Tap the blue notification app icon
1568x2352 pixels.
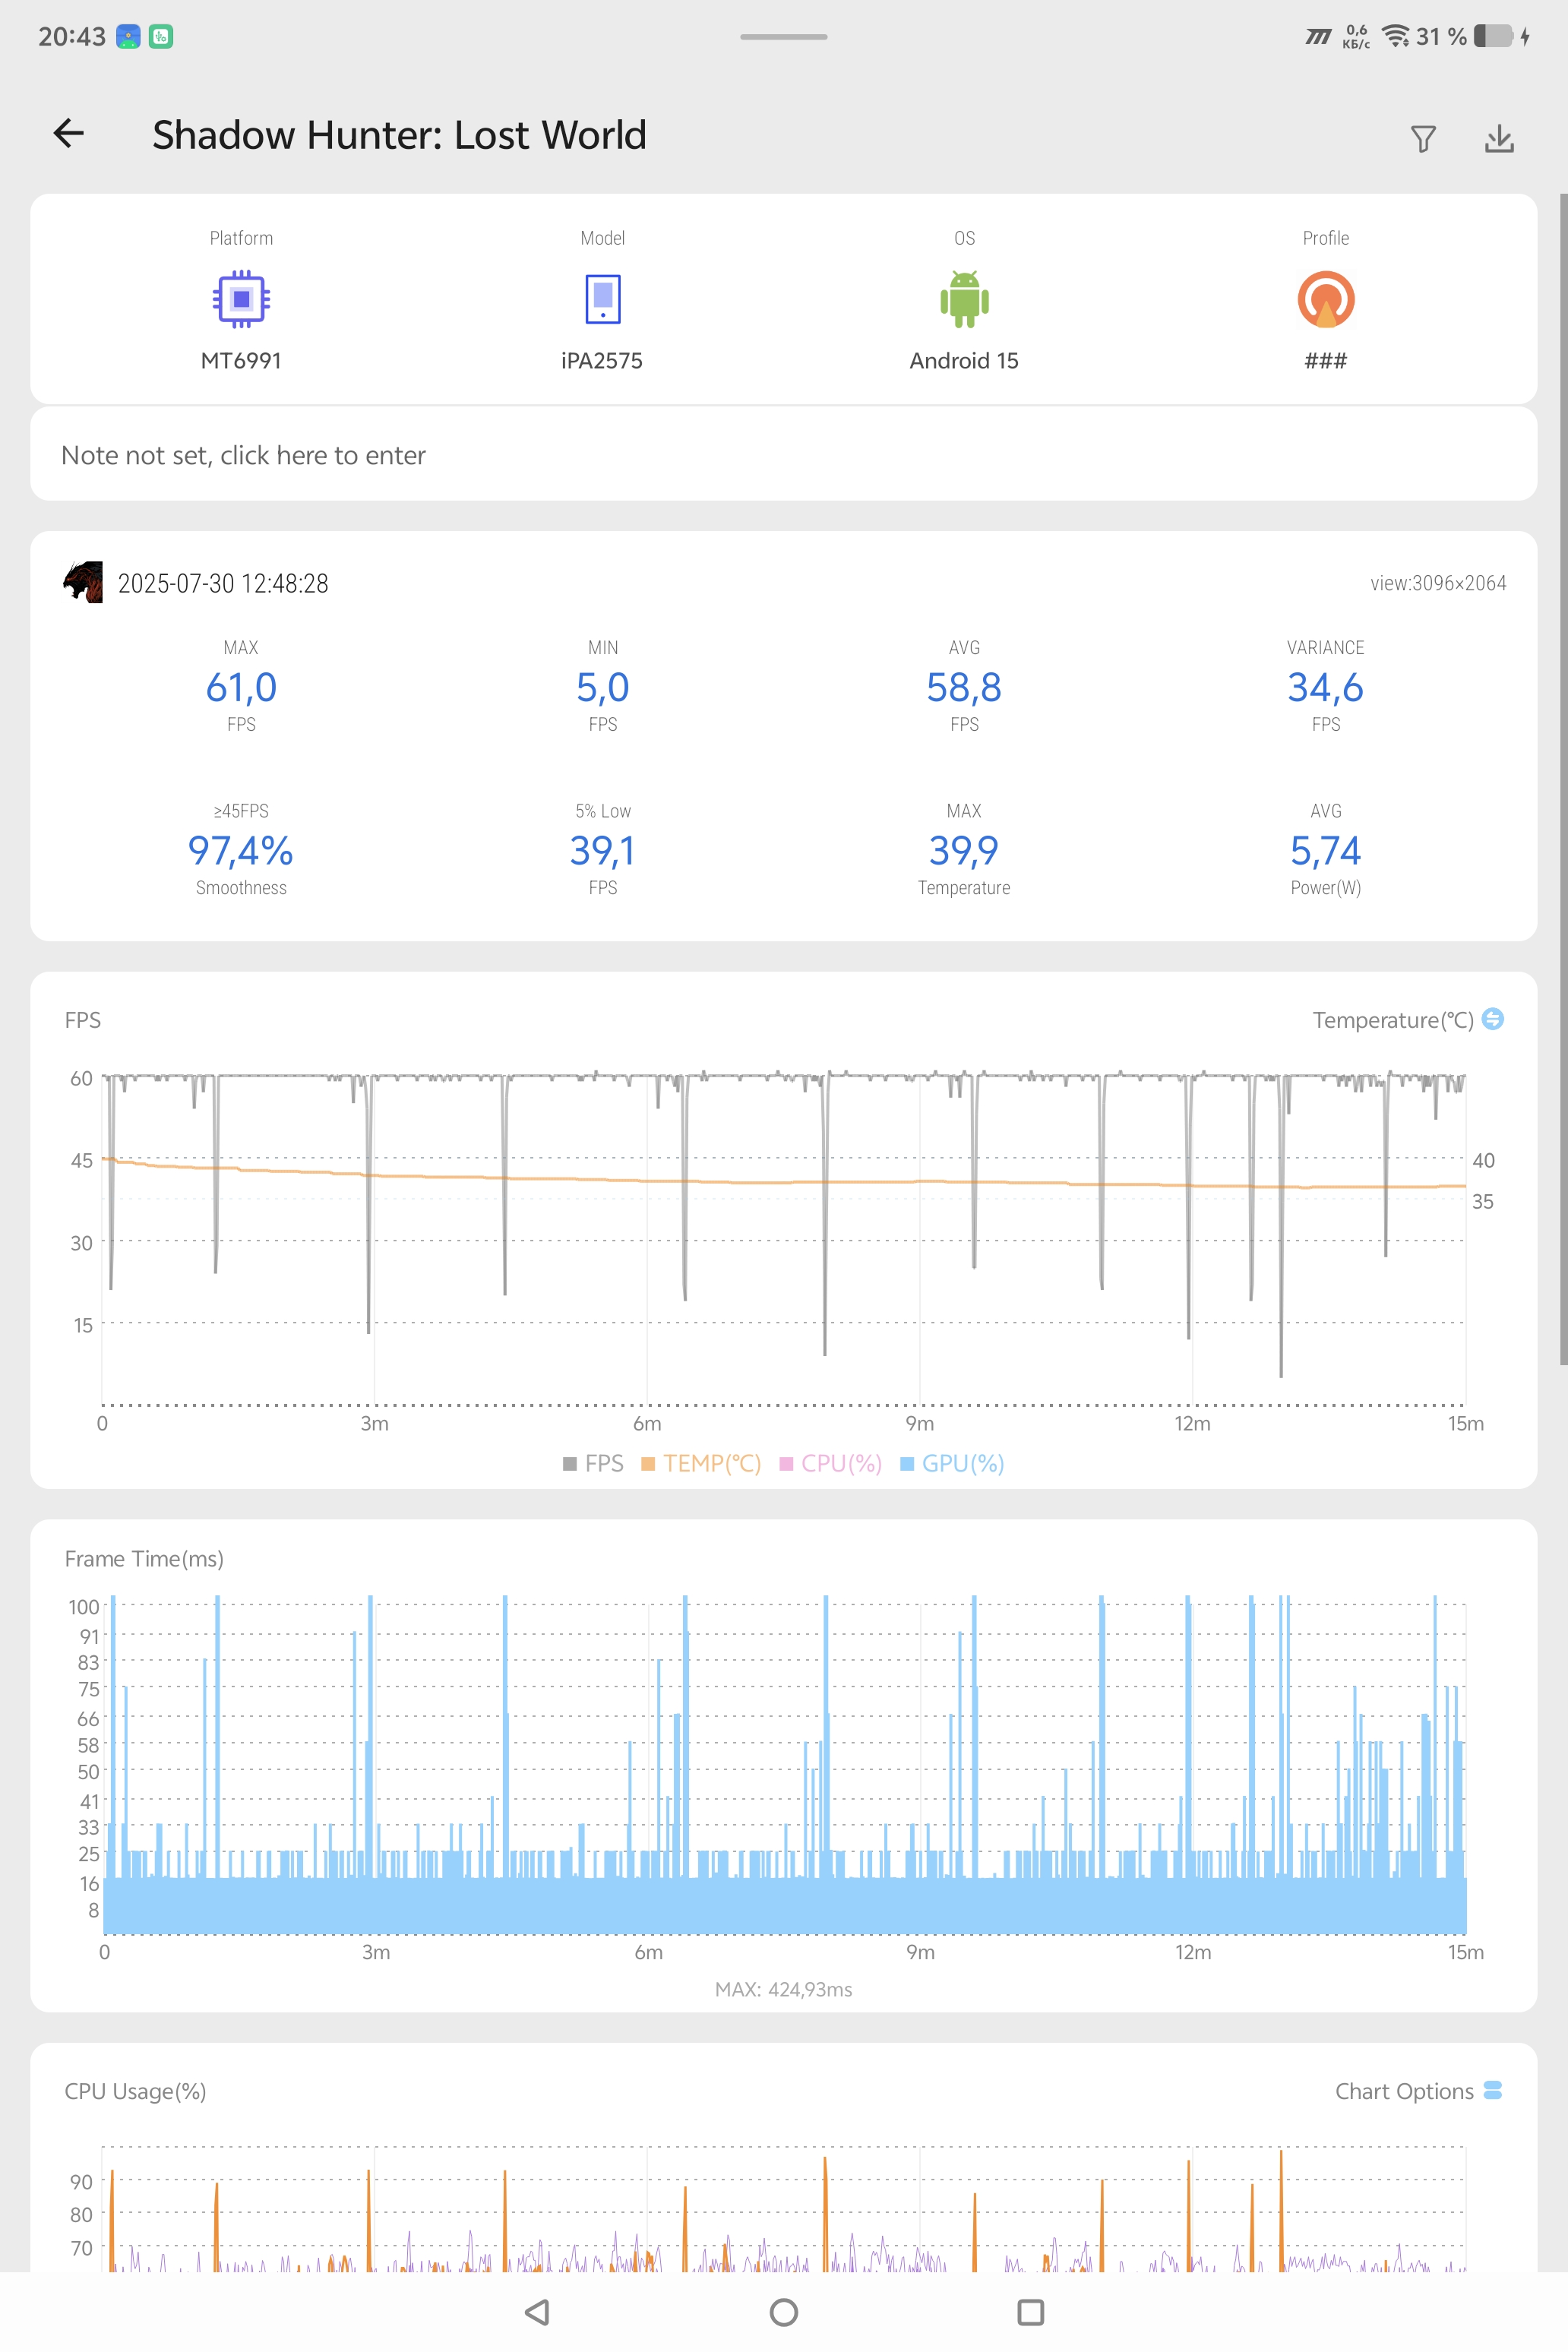128,36
